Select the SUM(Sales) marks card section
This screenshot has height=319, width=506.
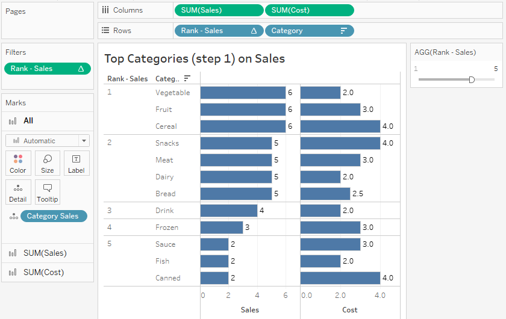[x=45, y=253]
